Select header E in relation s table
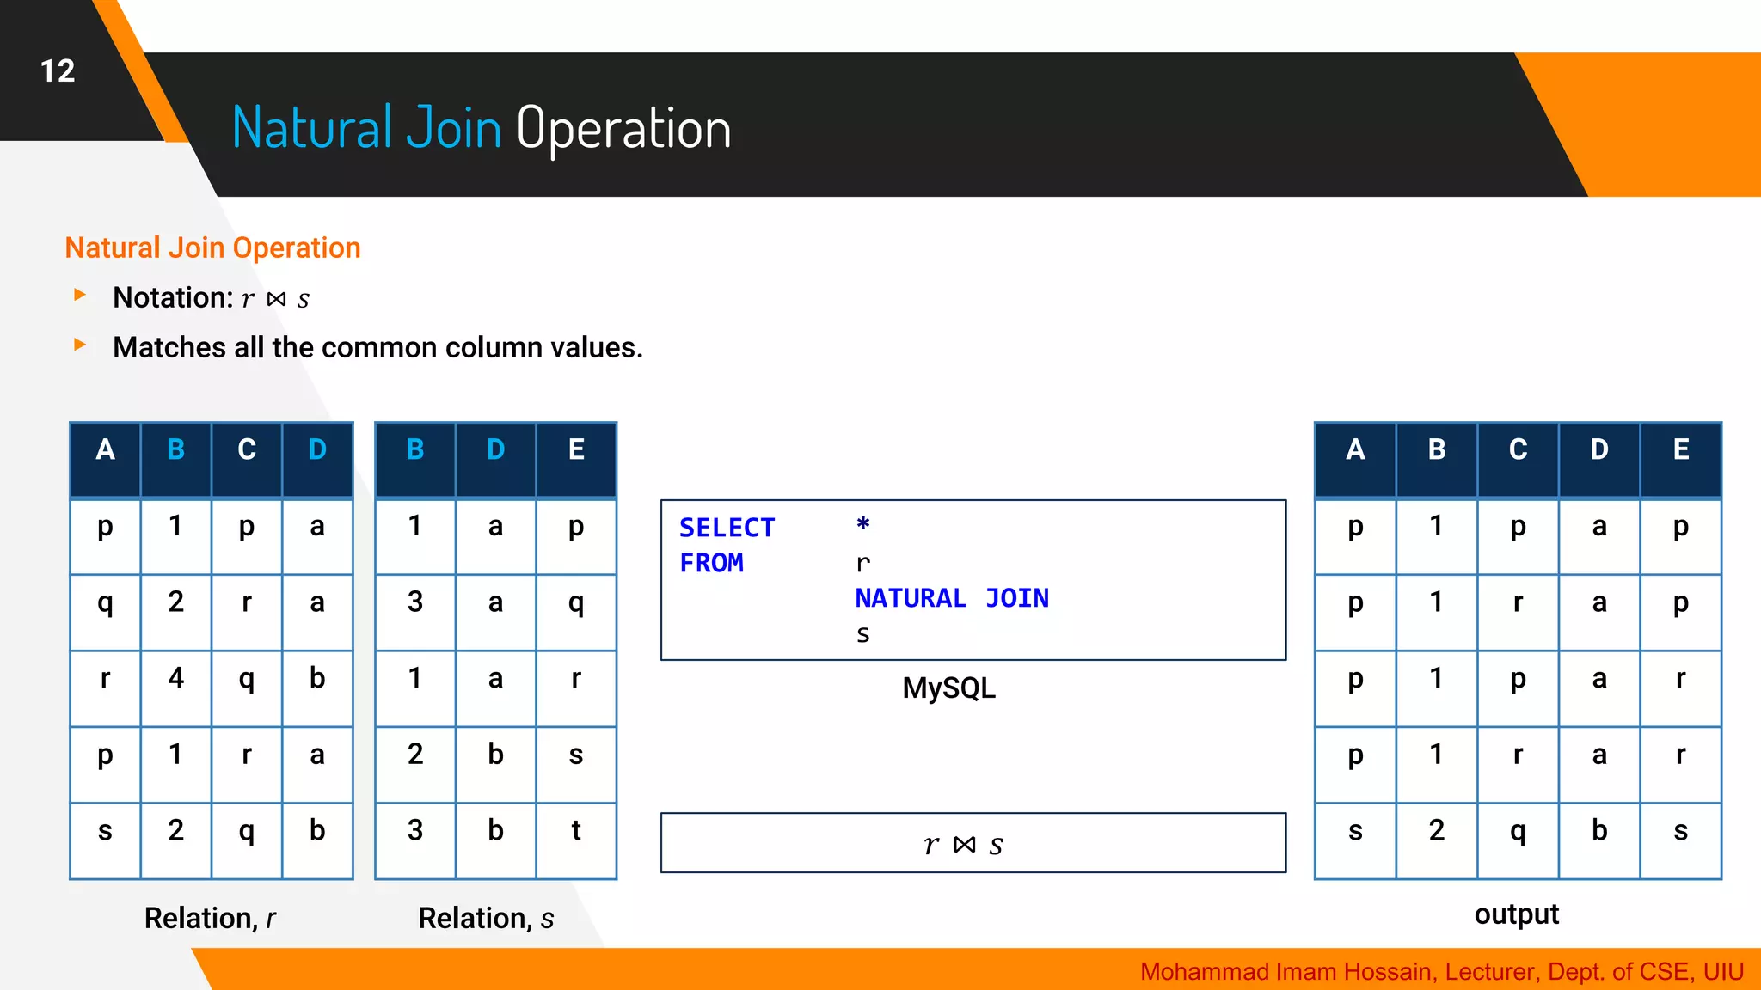Image resolution: width=1761 pixels, height=990 pixels. (576, 449)
